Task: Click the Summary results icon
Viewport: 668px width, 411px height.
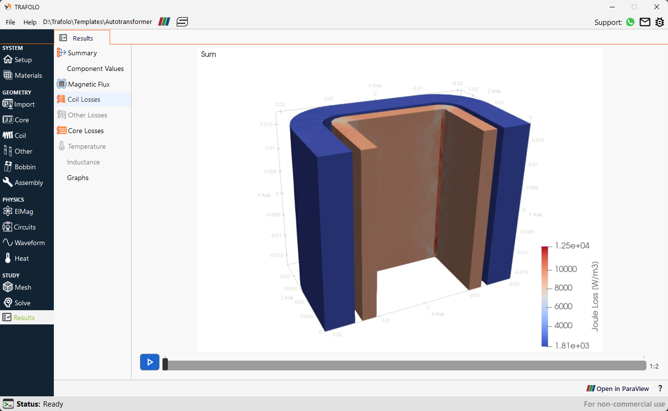Action: pyautogui.click(x=62, y=52)
